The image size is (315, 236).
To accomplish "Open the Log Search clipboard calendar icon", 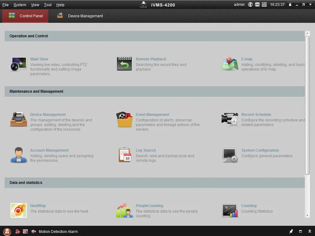I will click(x=125, y=155).
